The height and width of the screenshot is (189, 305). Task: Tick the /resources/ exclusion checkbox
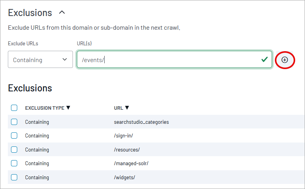[14, 150]
